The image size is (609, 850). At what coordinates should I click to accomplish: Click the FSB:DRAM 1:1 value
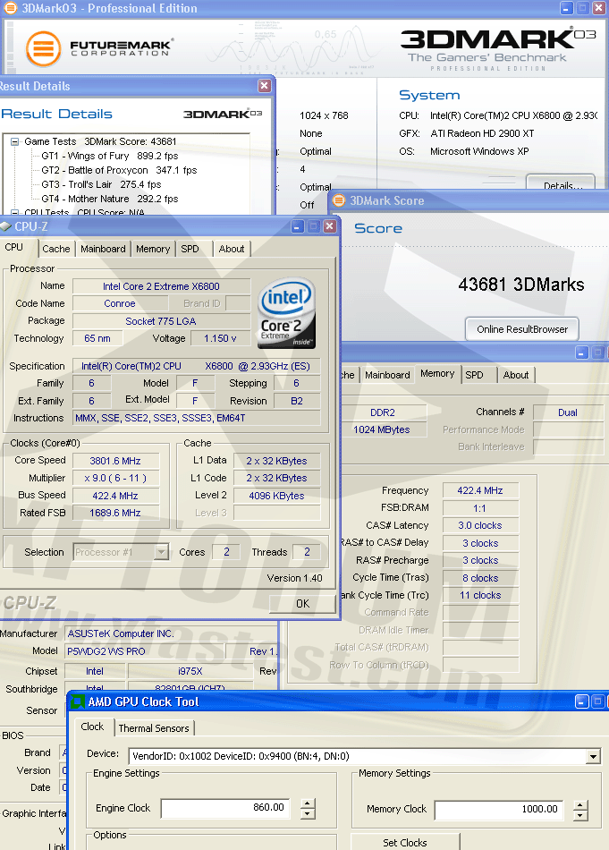[x=480, y=508]
